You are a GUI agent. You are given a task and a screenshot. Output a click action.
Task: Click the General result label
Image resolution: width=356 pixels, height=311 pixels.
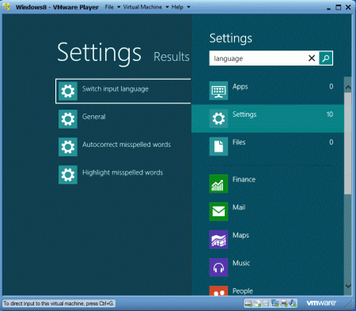pyautogui.click(x=94, y=117)
